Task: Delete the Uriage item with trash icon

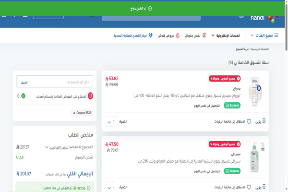Action: (x=264, y=120)
